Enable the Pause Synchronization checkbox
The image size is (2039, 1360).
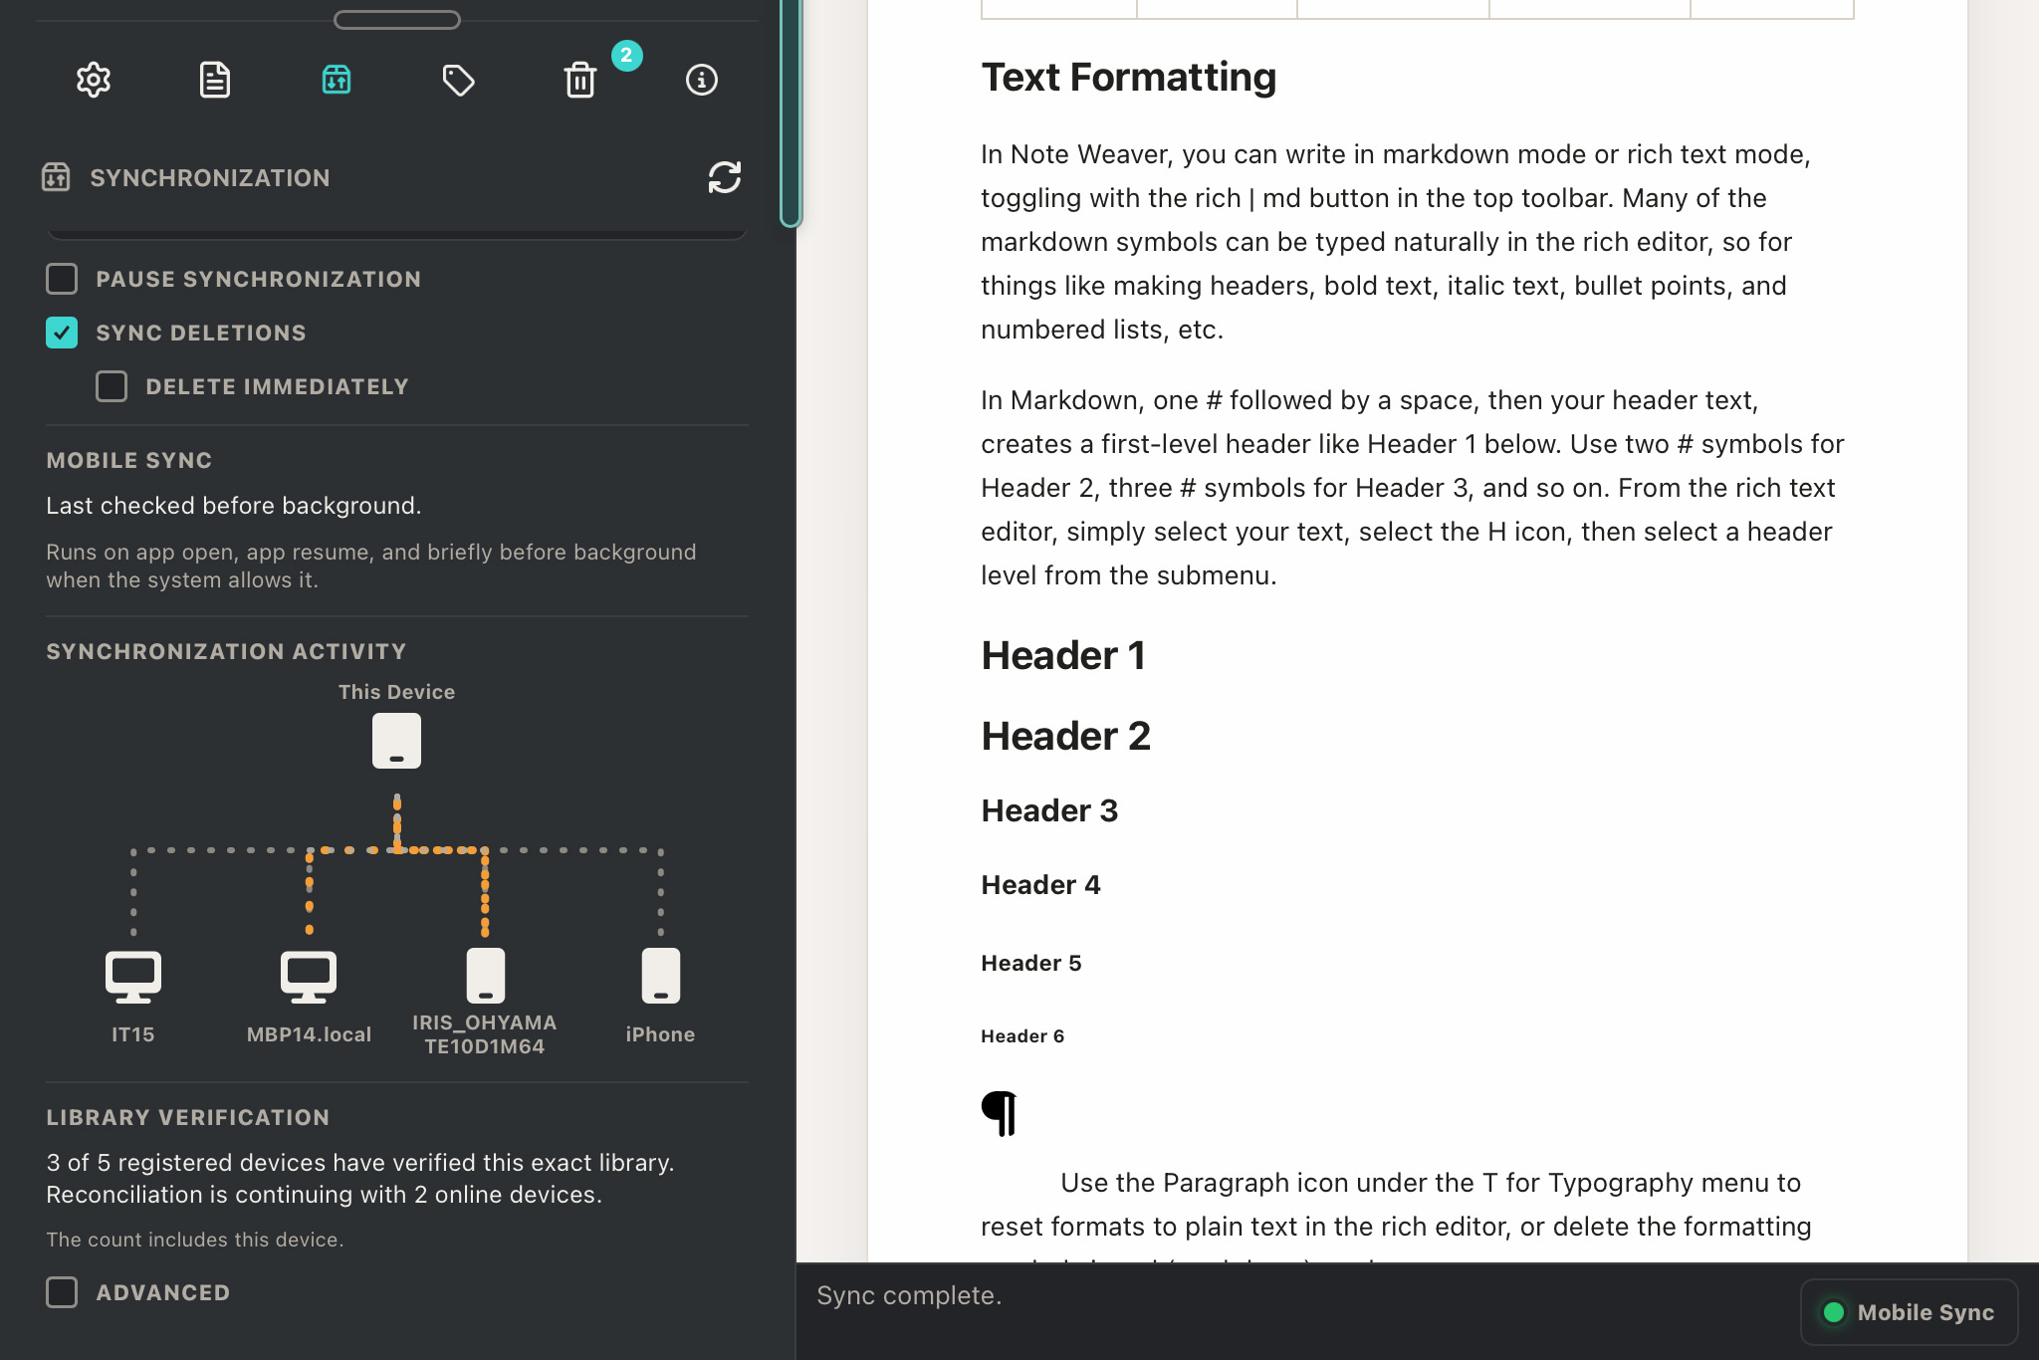pos(62,279)
